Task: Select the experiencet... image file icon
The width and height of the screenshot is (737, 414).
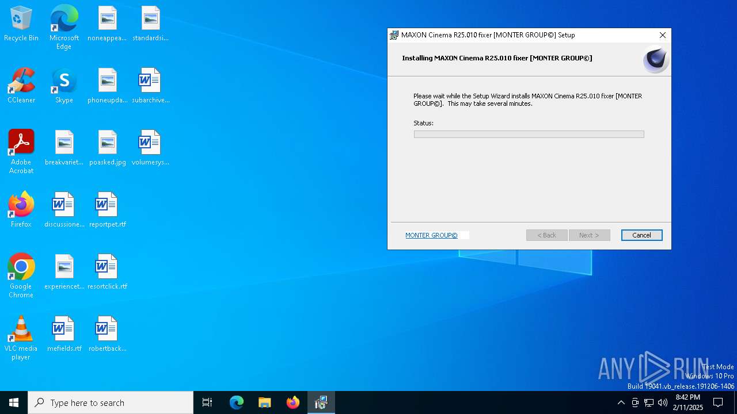Action: click(64, 273)
